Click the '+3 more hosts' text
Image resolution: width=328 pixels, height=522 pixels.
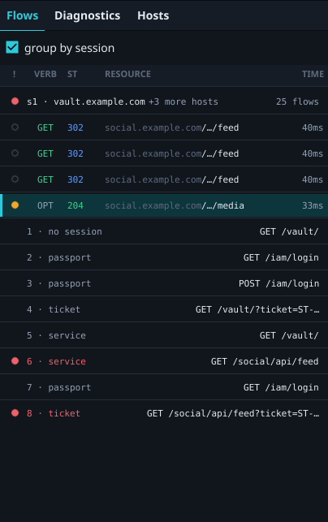pos(183,101)
